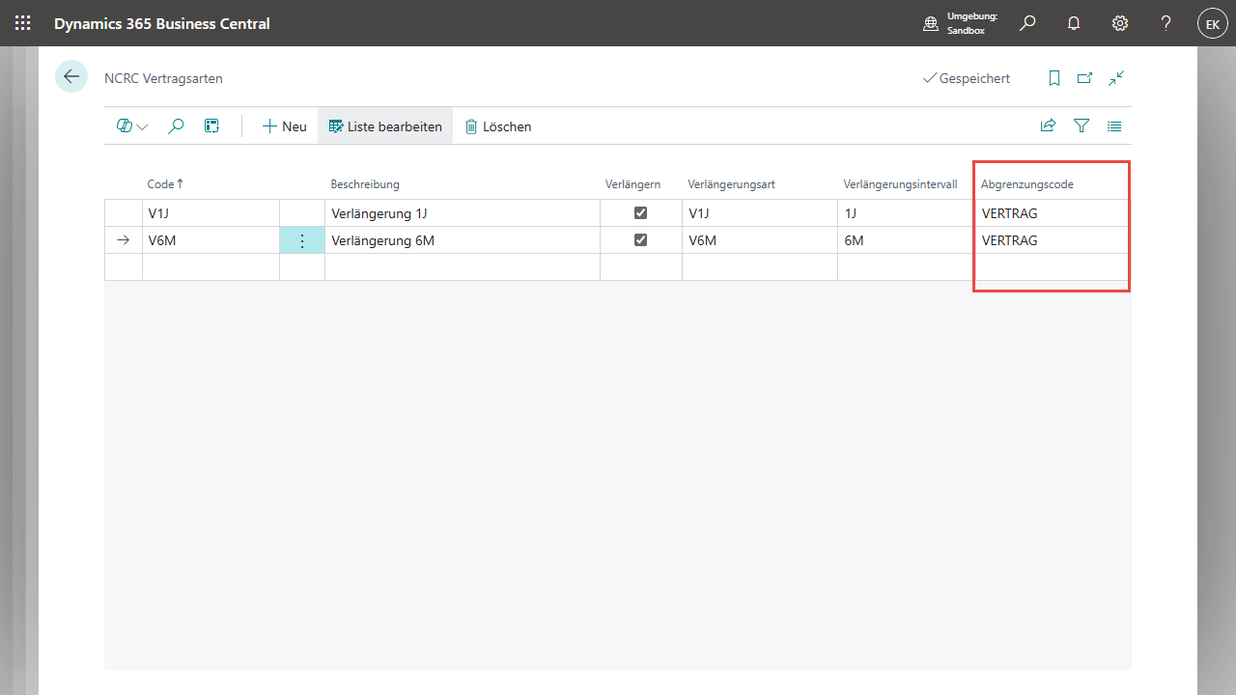Select the Abgrenzungscode cell of V1J
Screen dimensions: 1236x695
1051,213
